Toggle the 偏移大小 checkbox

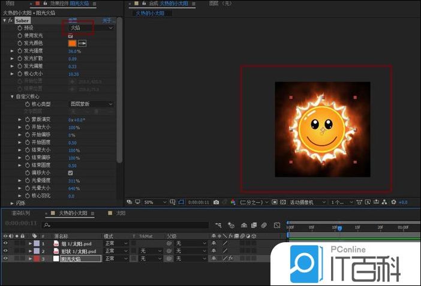coord(71,173)
